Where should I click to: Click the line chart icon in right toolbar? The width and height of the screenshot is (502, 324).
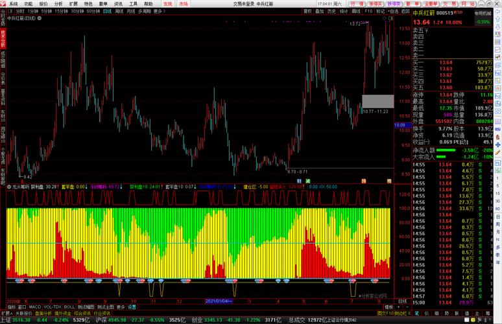point(498,50)
